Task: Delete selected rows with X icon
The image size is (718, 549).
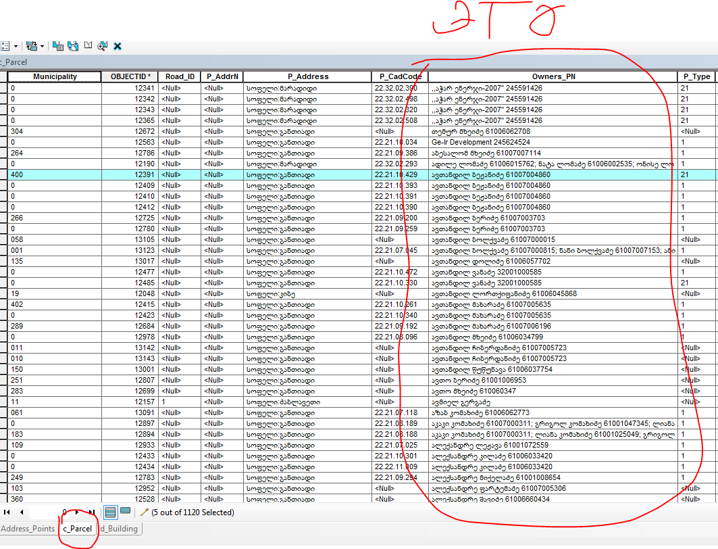Action: [118, 46]
